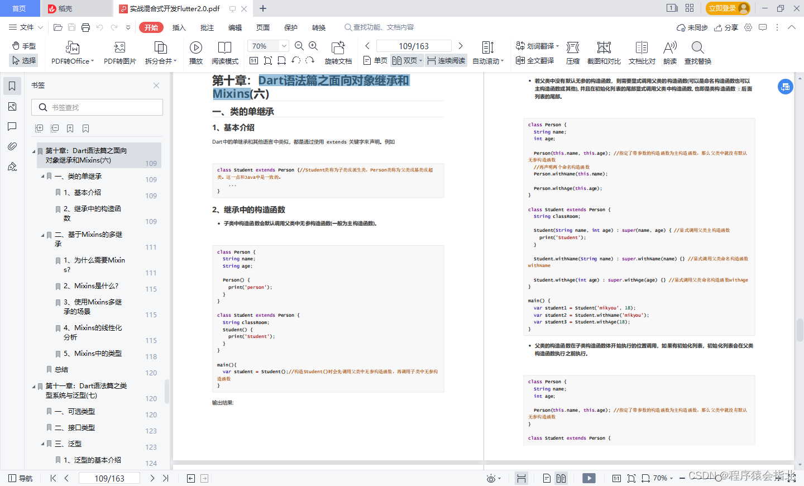Open 查找替换 find and replace
This screenshot has width=804, height=486.
point(698,54)
